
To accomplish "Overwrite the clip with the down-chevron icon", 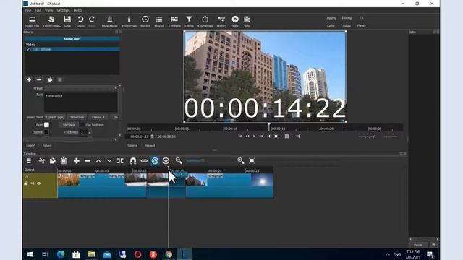I will 109,161.
